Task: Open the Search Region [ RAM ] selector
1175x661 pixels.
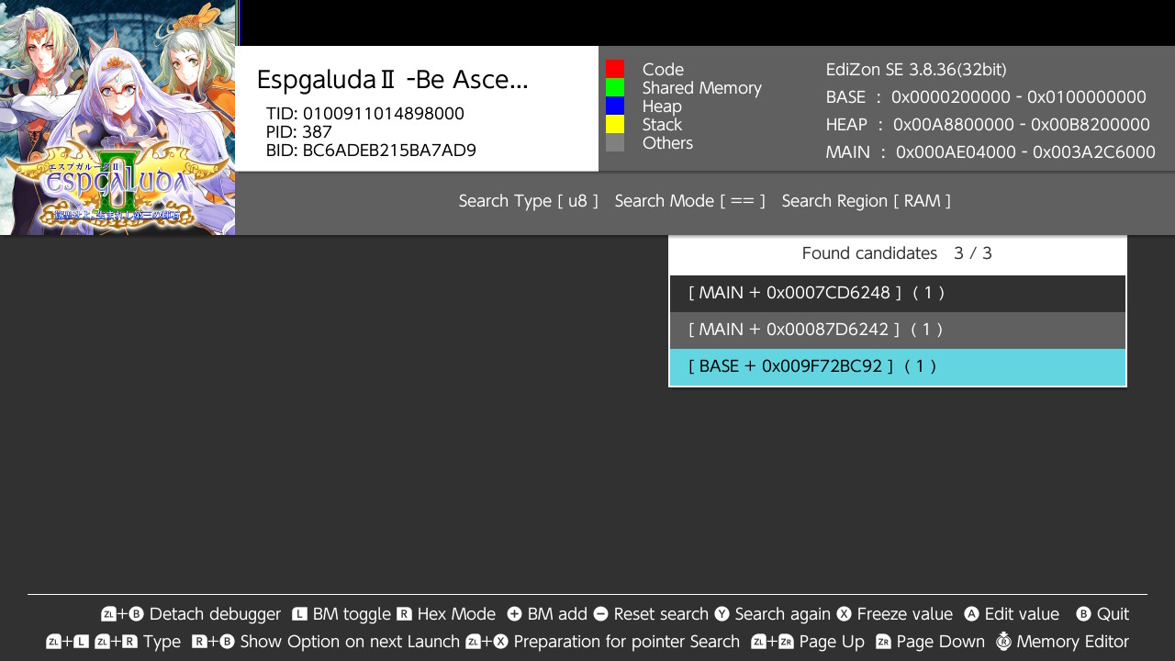Action: [x=867, y=201]
